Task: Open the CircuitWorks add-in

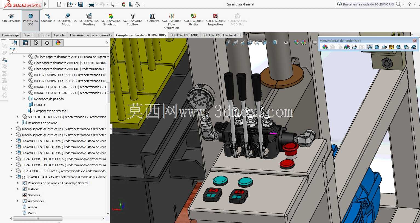Action: coord(11,19)
